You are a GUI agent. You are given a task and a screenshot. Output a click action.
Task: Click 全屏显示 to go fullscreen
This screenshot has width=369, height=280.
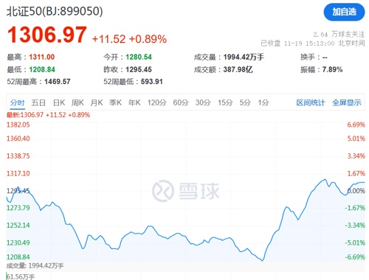tap(346, 102)
